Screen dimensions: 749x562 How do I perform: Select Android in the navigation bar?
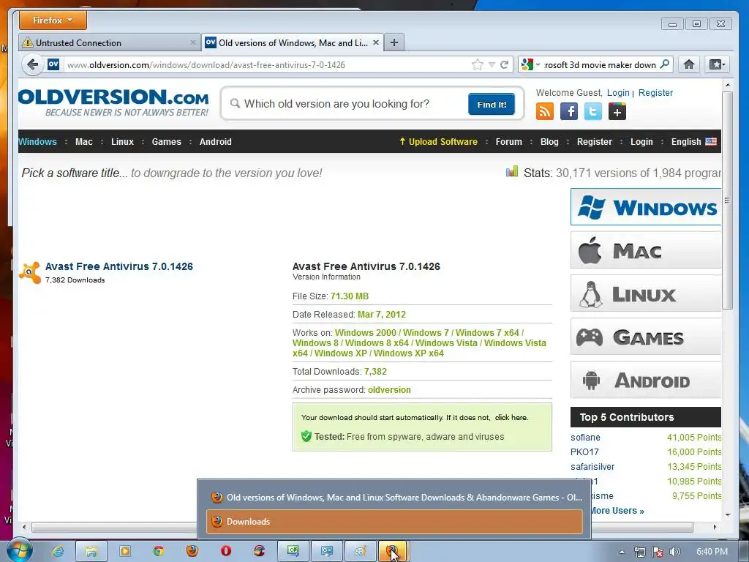(216, 141)
